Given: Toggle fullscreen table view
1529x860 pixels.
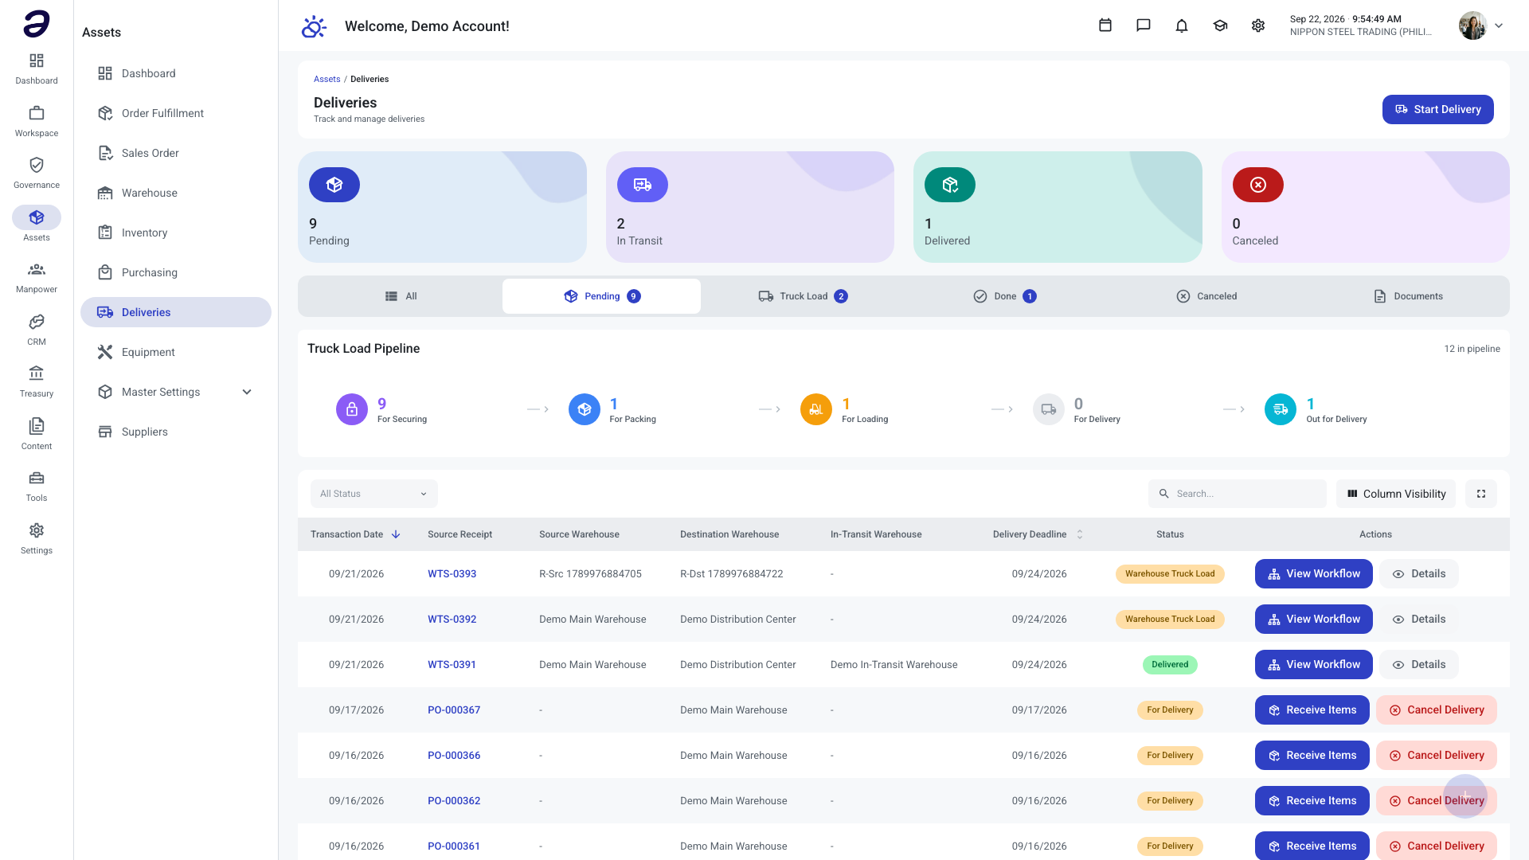Looking at the screenshot, I should coord(1481,494).
